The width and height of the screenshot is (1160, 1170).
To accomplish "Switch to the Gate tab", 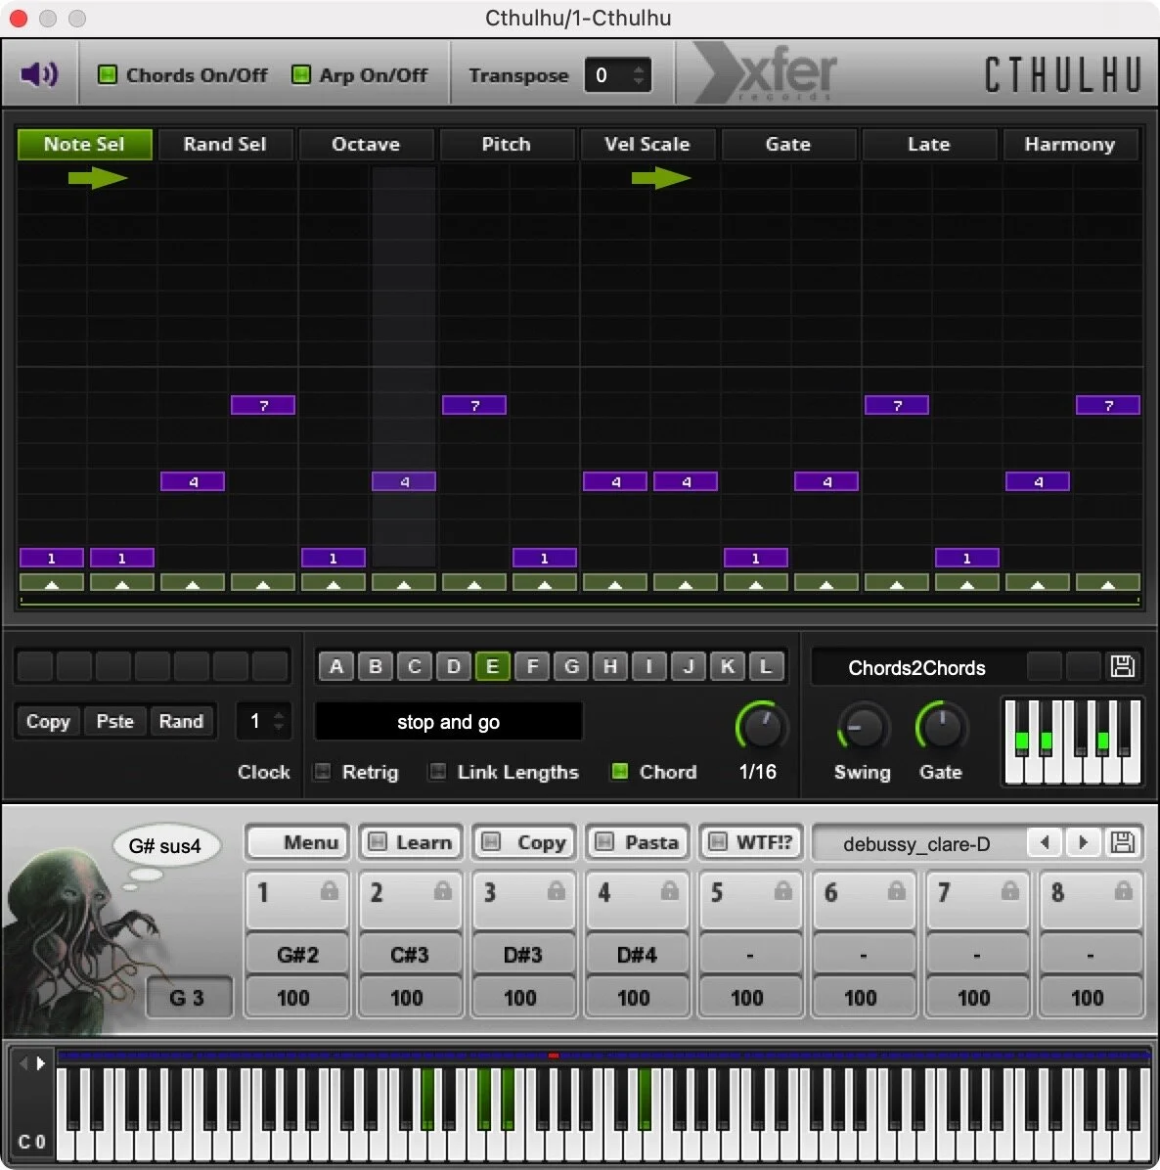I will pyautogui.click(x=787, y=144).
